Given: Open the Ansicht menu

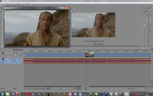Looking at the screenshot, I should [x=12, y=3].
